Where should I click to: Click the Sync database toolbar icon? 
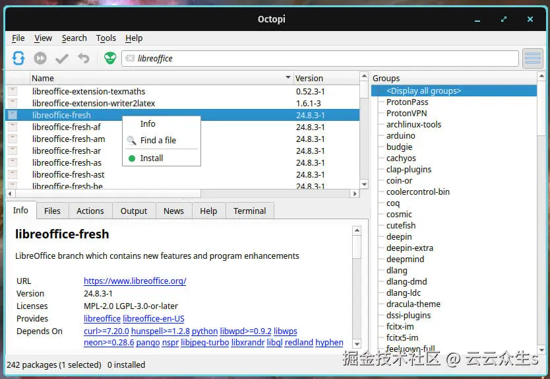[18, 58]
